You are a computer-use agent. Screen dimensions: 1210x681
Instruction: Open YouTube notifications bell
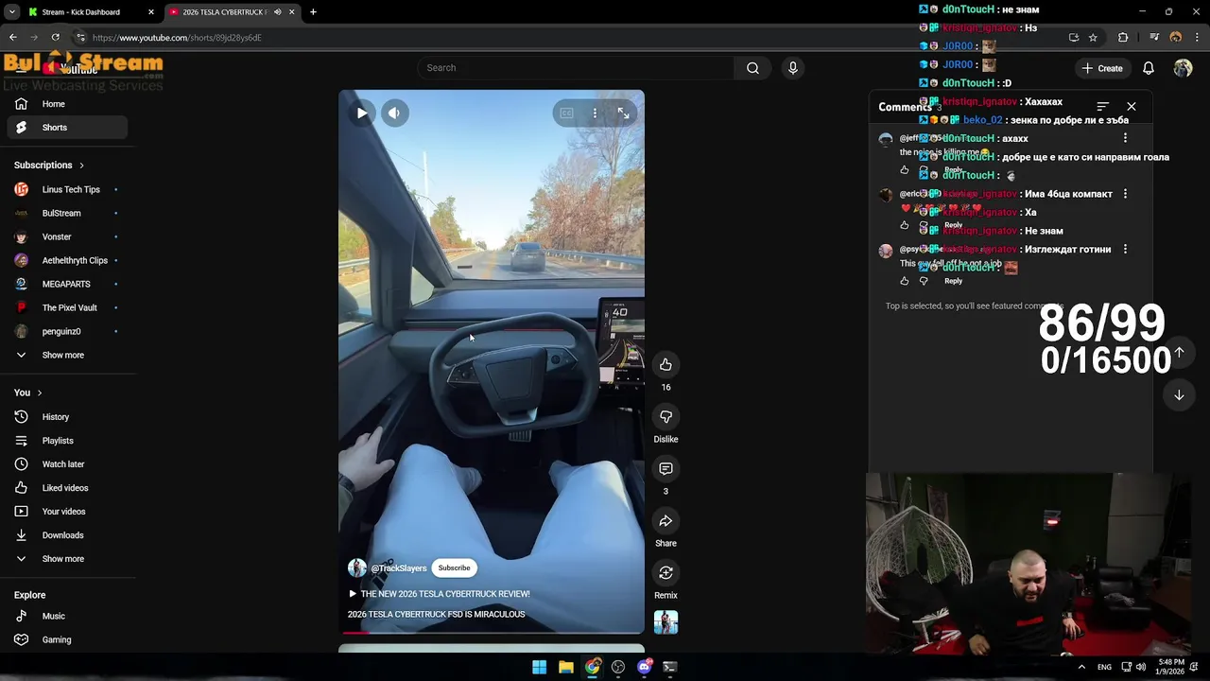[1148, 68]
